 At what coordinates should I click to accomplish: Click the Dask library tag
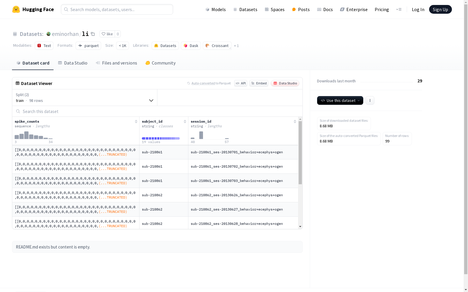click(191, 46)
